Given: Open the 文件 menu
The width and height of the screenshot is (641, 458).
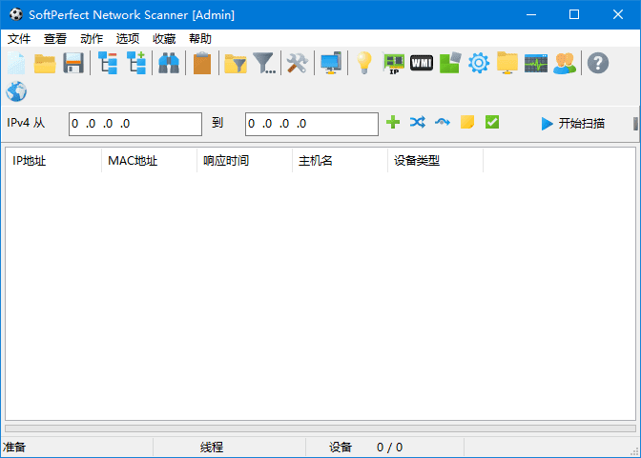Looking at the screenshot, I should point(19,39).
